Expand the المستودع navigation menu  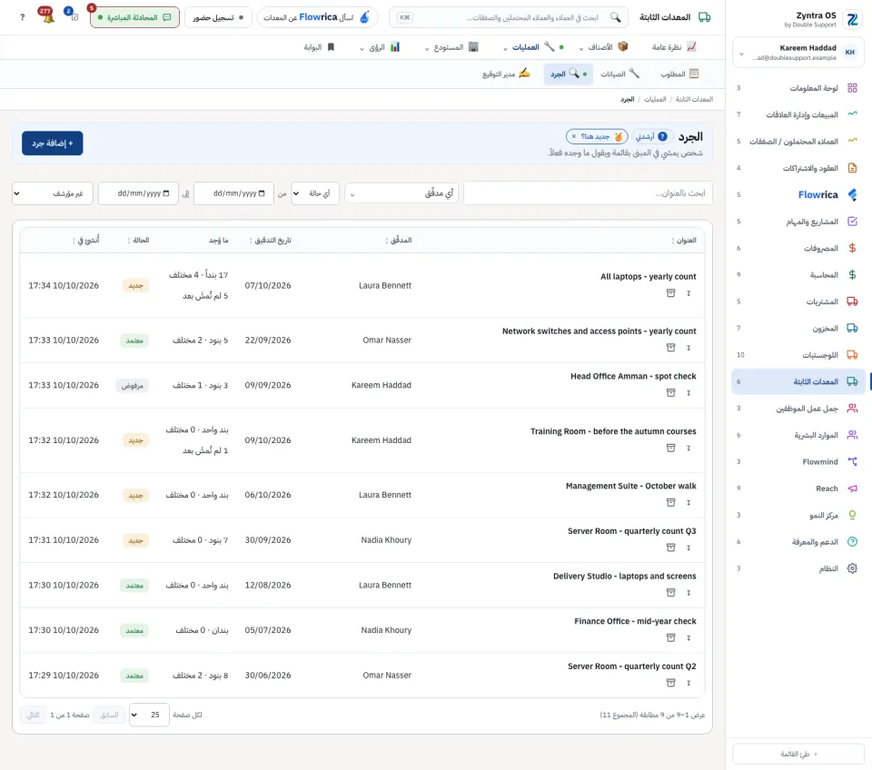(451, 47)
